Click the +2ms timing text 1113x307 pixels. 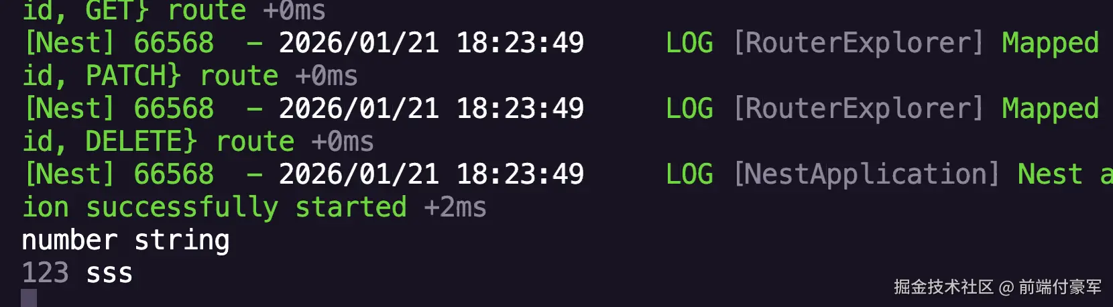click(455, 207)
